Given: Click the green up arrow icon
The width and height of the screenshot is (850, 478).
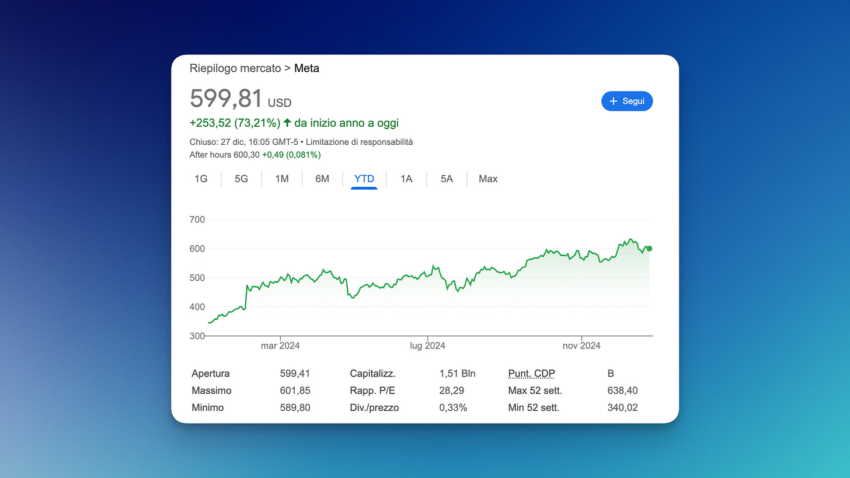Looking at the screenshot, I should pyautogui.click(x=287, y=123).
